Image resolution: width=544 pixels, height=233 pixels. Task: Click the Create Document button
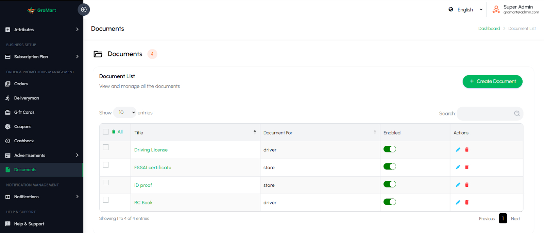tap(492, 82)
